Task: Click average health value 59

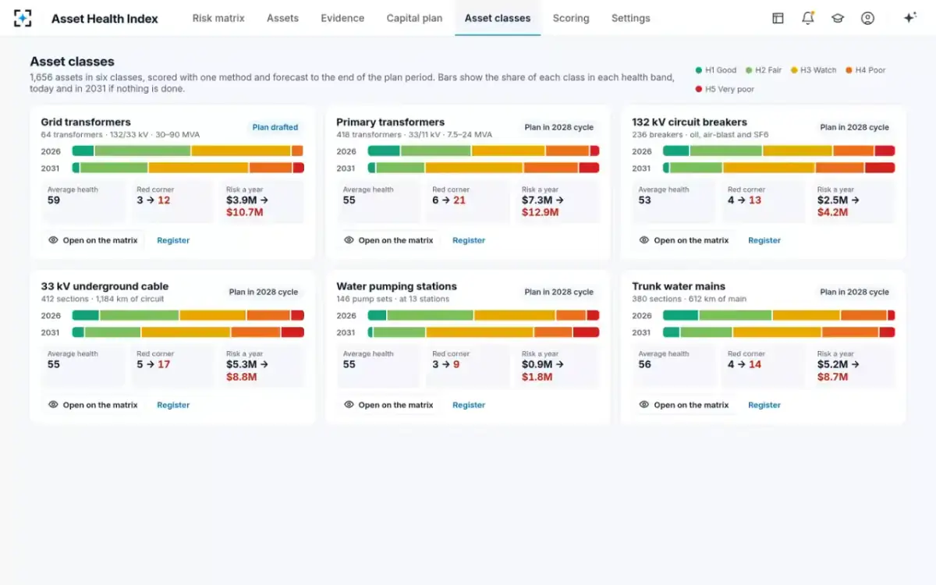Action: [54, 200]
